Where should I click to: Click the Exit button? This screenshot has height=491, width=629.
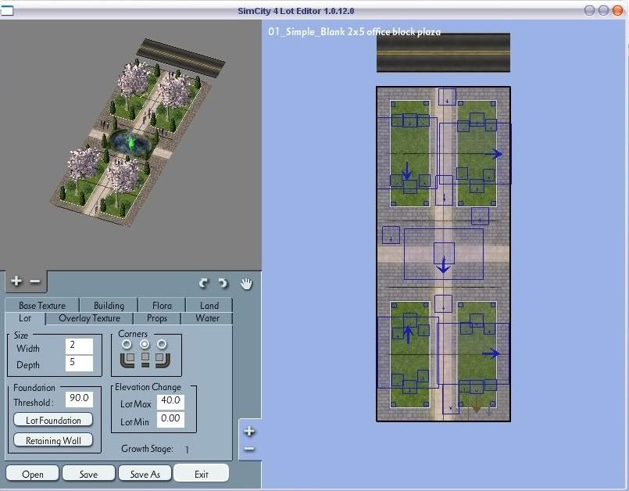point(202,473)
